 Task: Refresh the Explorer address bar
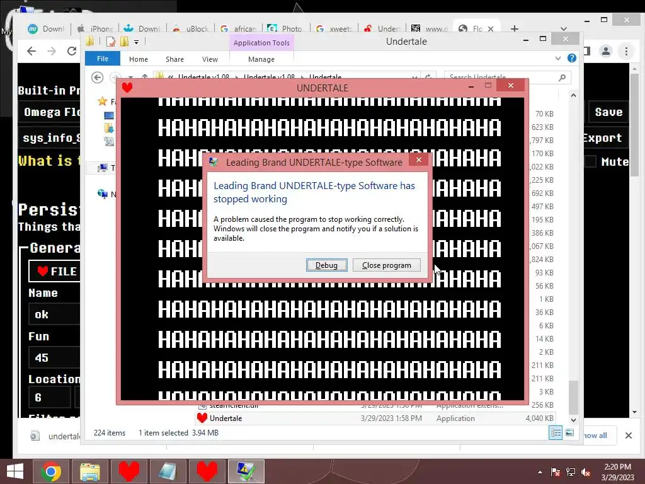click(x=428, y=78)
